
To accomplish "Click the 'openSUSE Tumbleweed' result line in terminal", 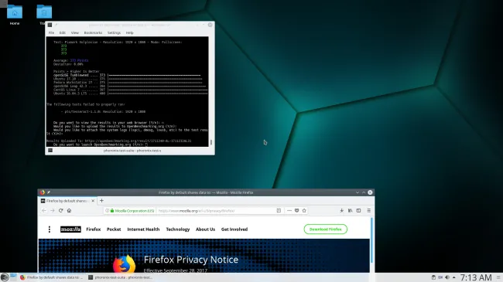I will pyautogui.click(x=127, y=75).
